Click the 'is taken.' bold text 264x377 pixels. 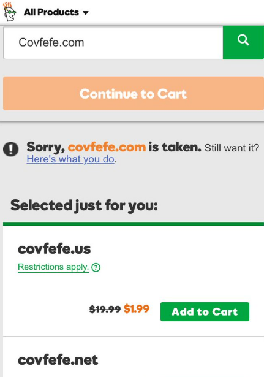point(175,147)
